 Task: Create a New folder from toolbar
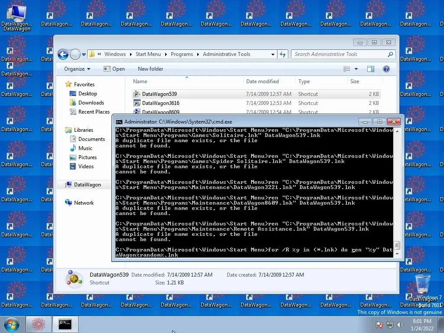(x=150, y=69)
